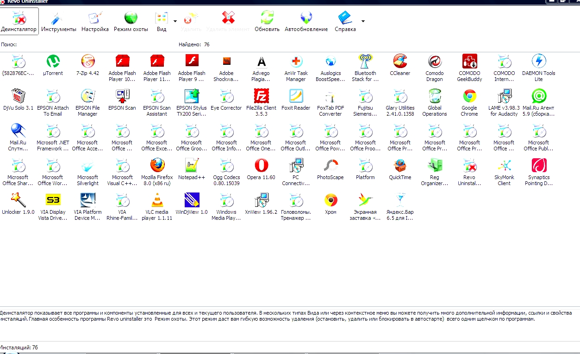Click the "Eye Corrector" label
Screen dimensions: 580x354
pos(226,108)
